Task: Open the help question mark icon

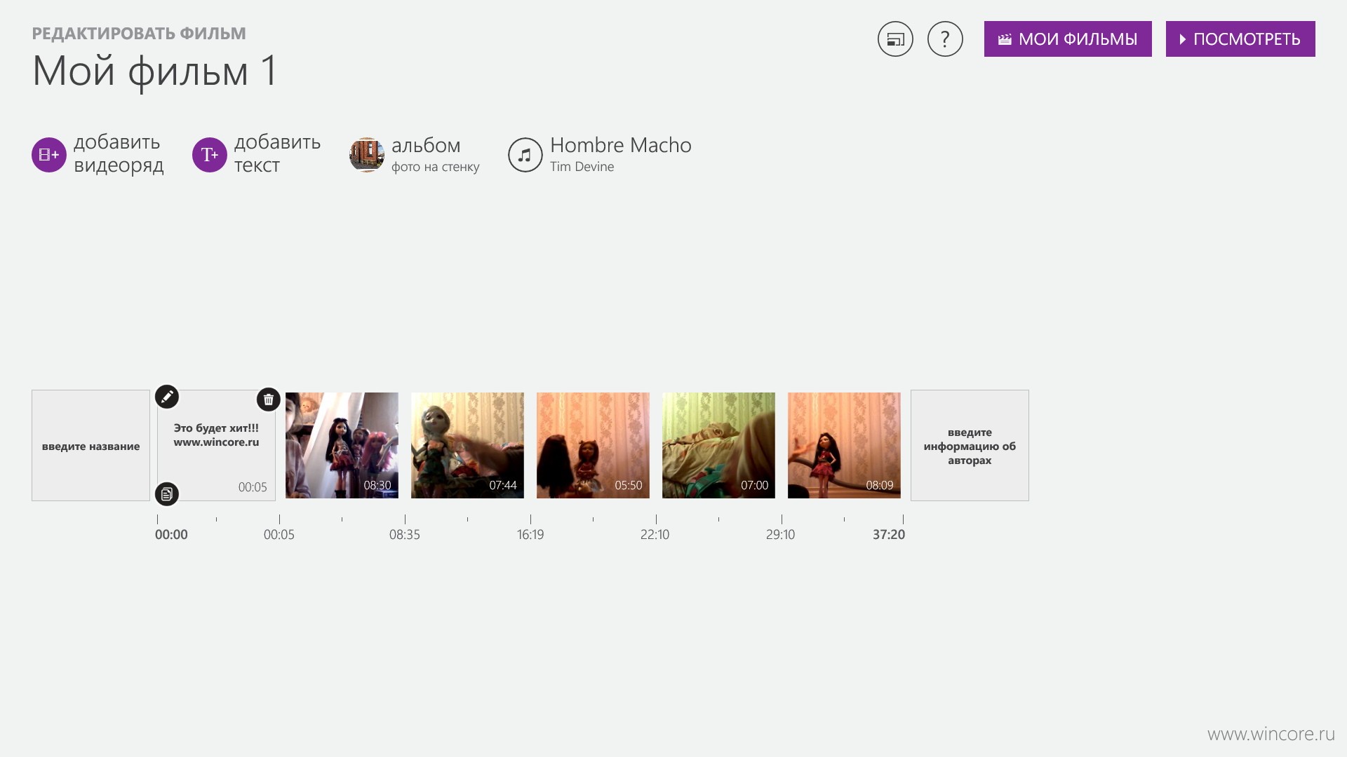Action: [x=945, y=39]
